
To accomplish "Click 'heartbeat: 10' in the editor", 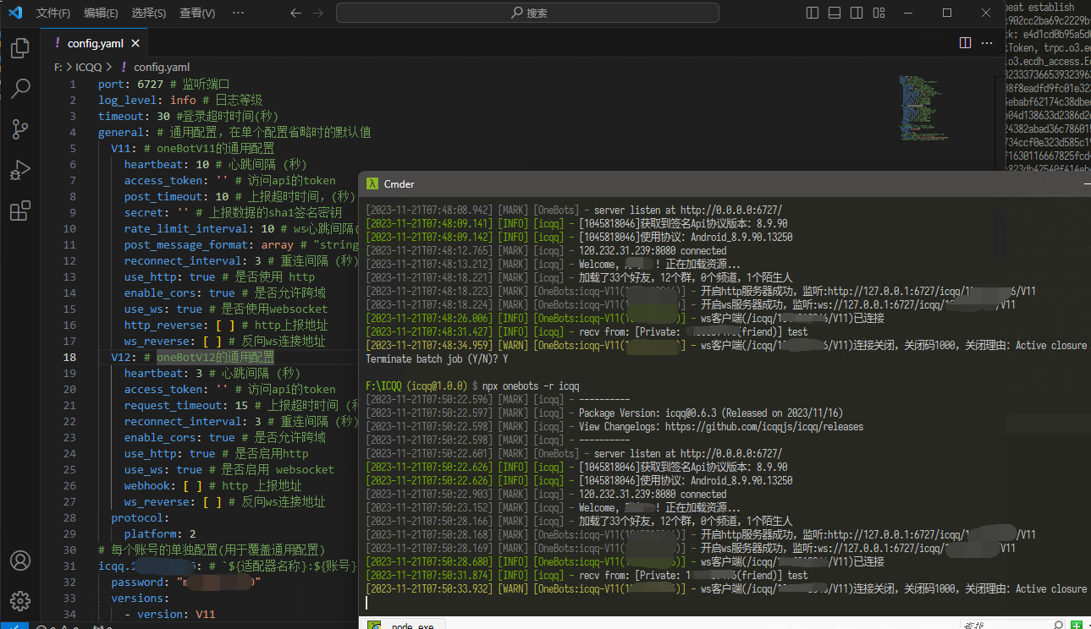I will [167, 164].
